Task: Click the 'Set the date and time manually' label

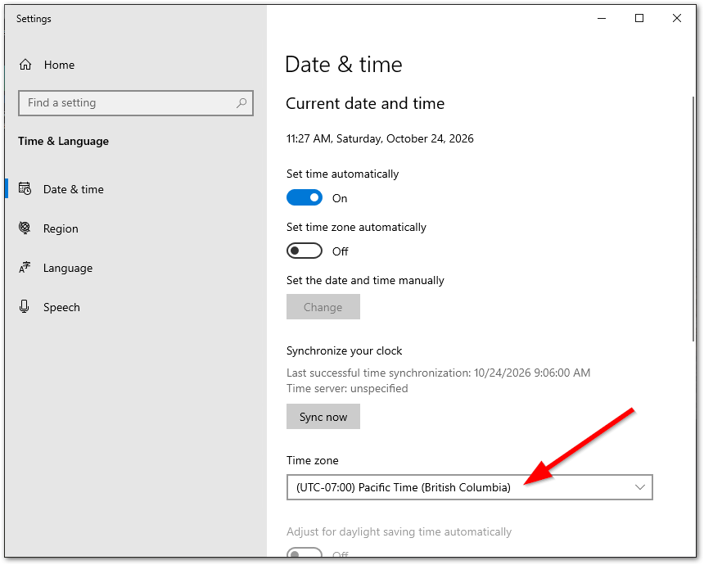Action: point(365,280)
